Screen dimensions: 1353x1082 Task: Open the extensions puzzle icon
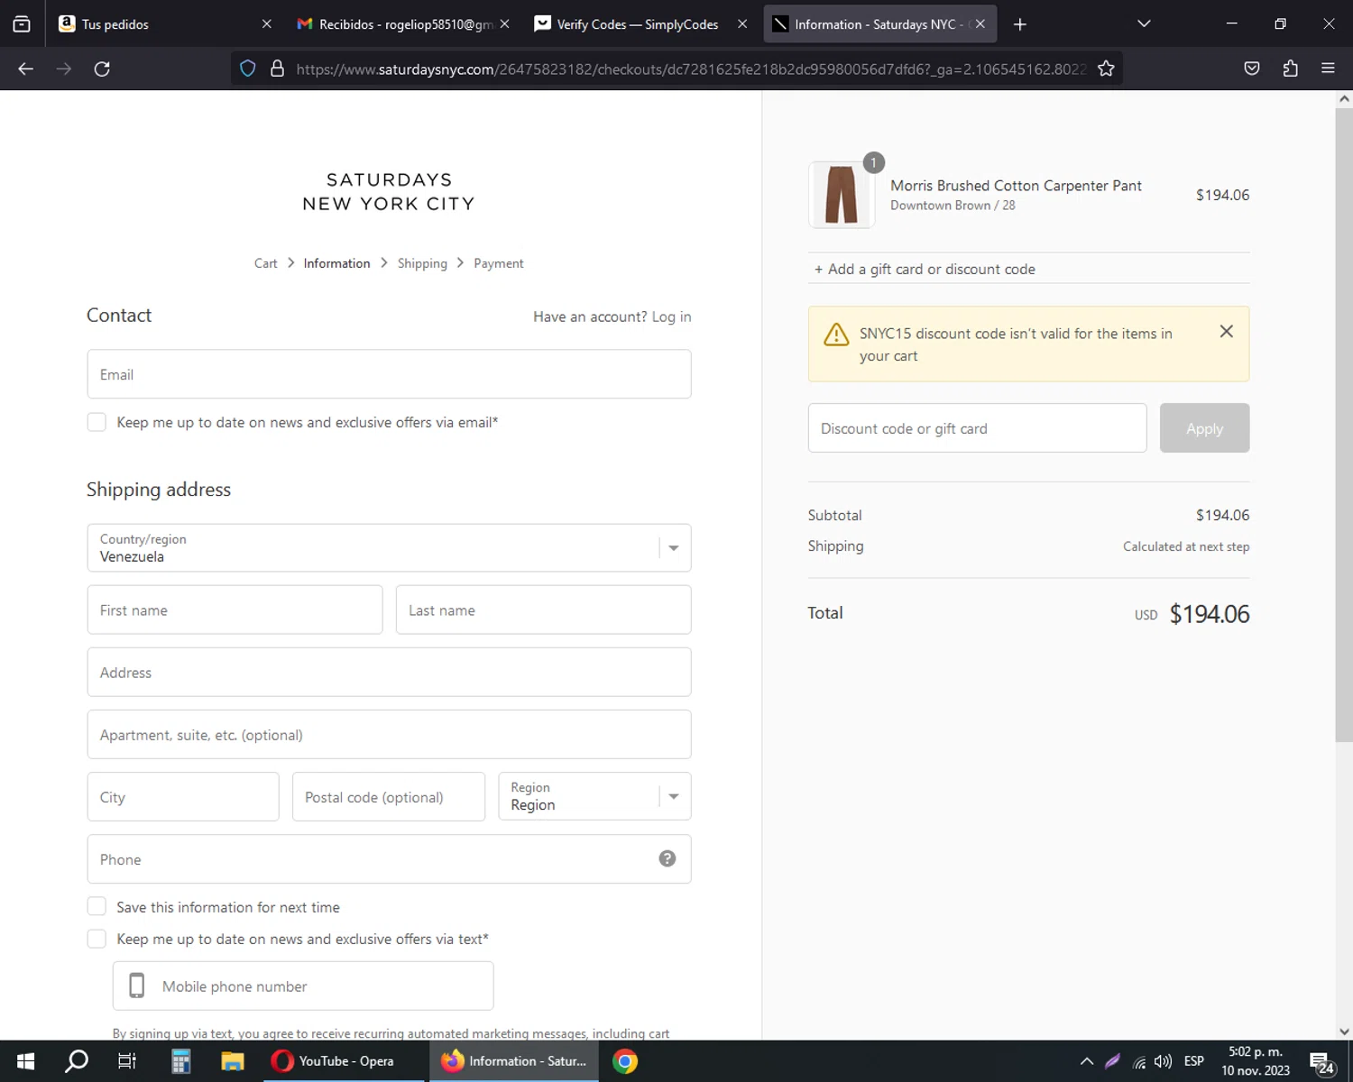coord(1290,69)
